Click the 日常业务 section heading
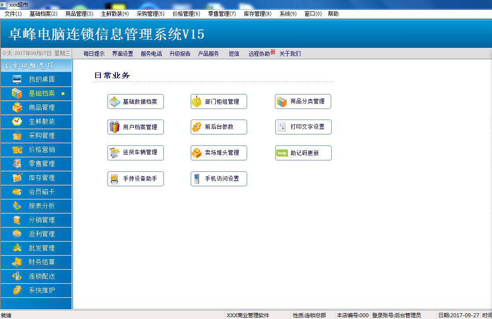 point(112,75)
